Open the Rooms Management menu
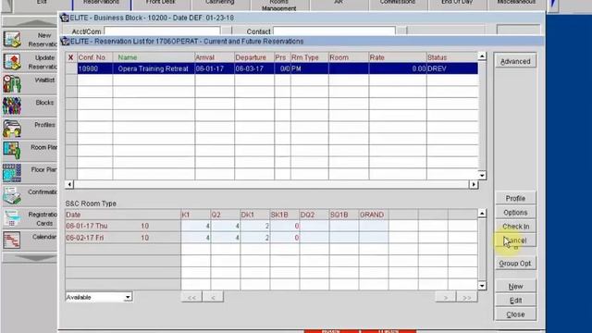The height and width of the screenshot is (333, 592). click(x=279, y=5)
